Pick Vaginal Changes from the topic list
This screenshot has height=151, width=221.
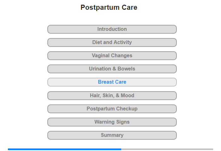112,56
